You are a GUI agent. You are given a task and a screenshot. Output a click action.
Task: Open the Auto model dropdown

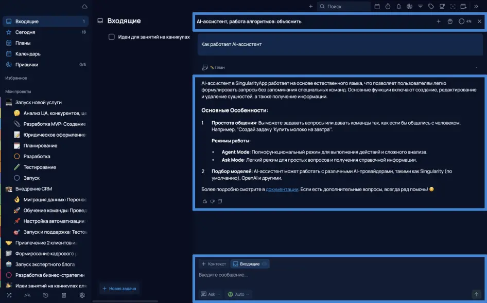click(239, 294)
